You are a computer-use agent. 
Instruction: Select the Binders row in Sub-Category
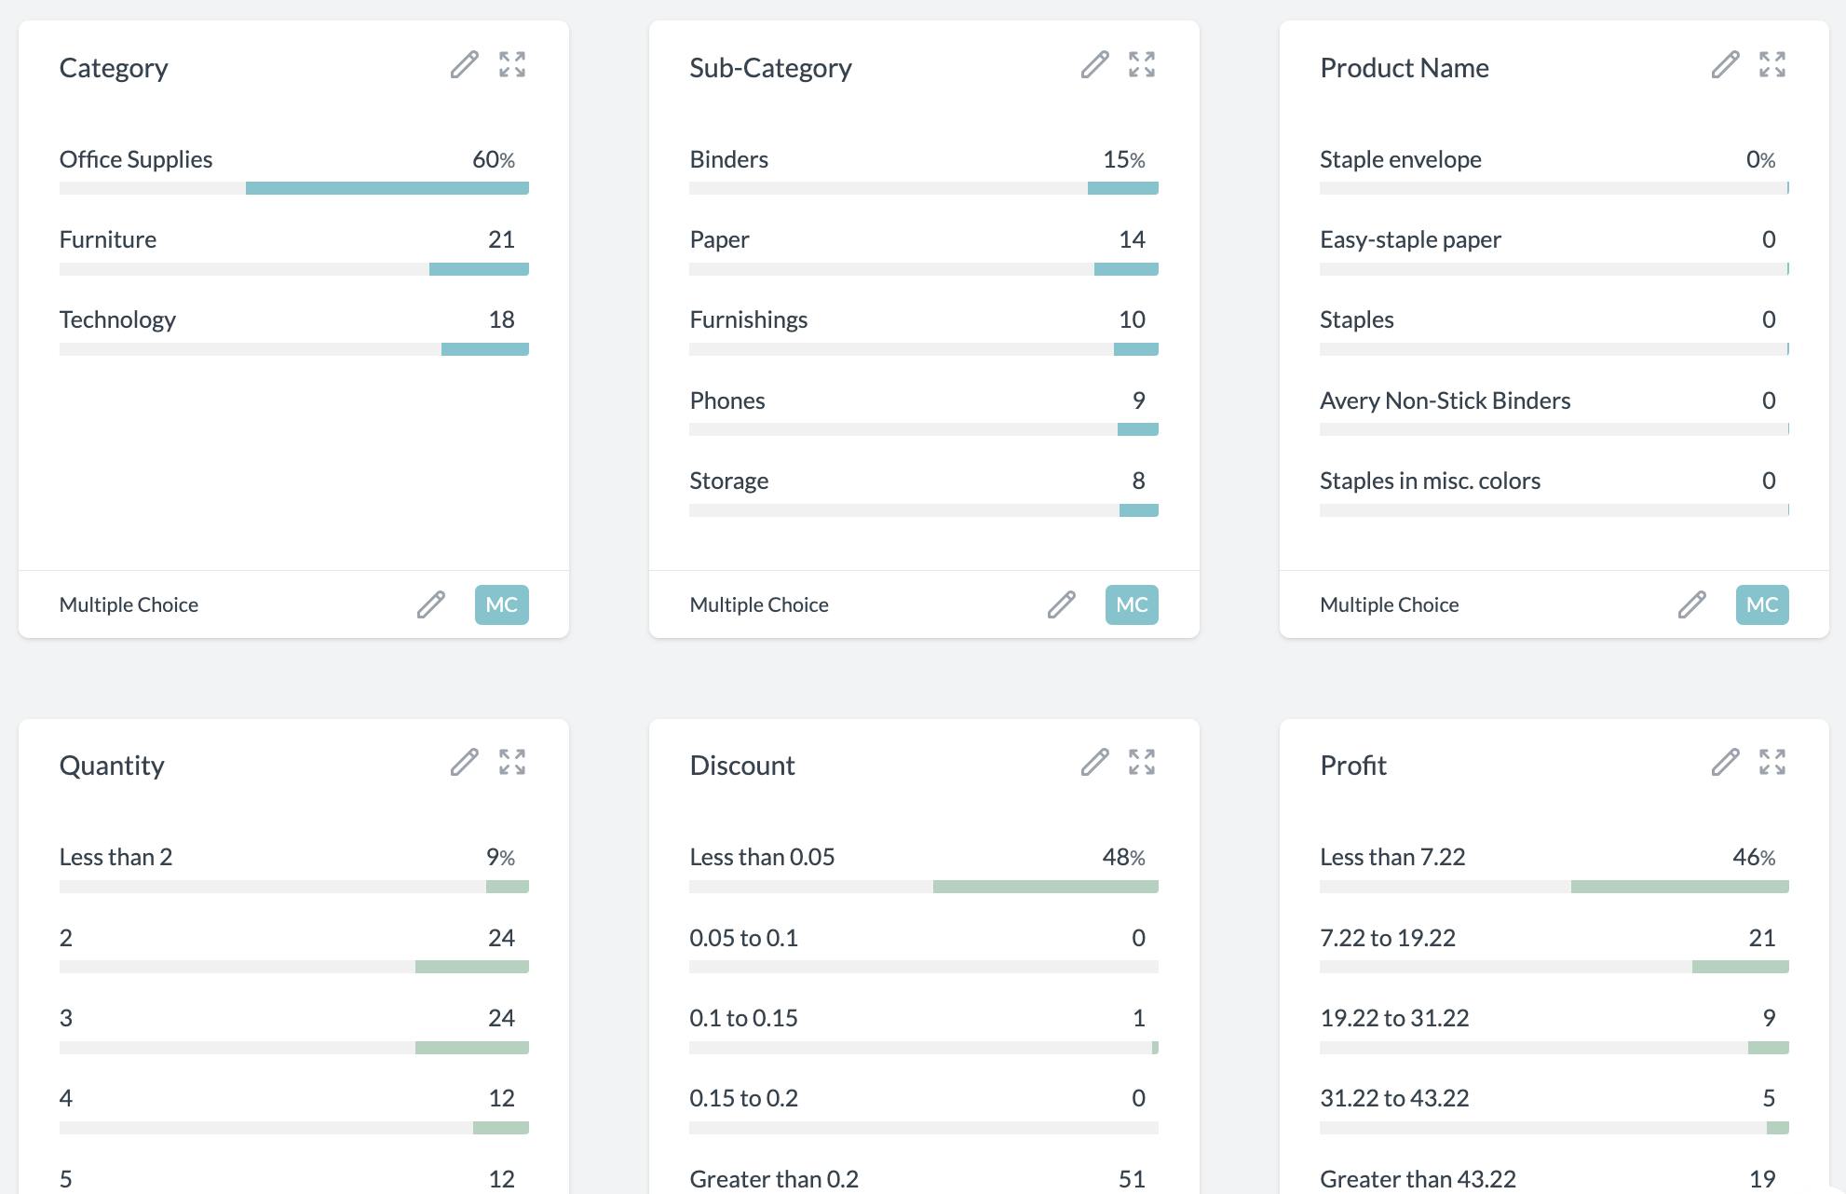coord(922,172)
